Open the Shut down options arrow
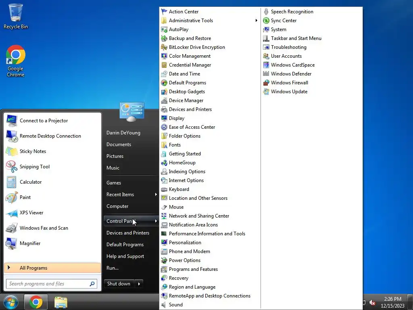Image resolution: width=413 pixels, height=310 pixels. tap(139, 284)
